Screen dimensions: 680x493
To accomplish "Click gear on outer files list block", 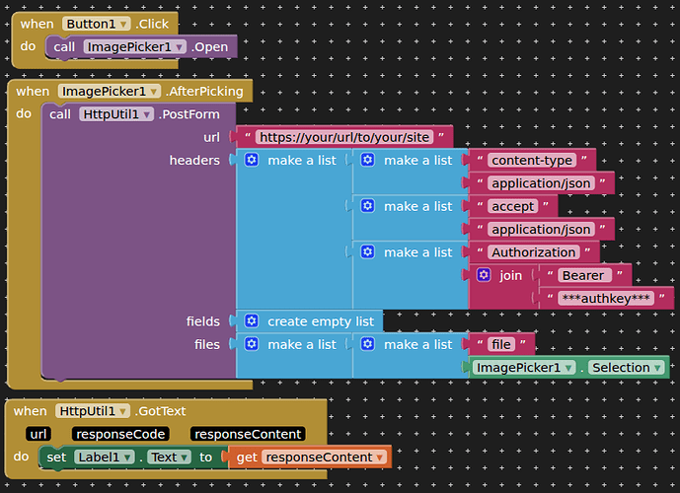I will coord(252,344).
